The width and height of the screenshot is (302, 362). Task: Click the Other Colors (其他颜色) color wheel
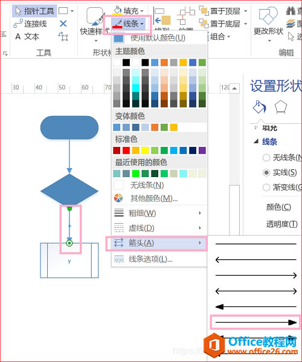click(118, 198)
